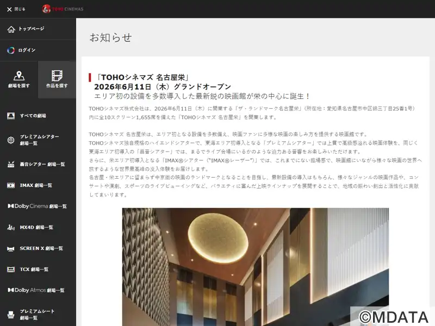Click the すべての劇場 building icon
This screenshot has width=435, height=326.
[10, 116]
